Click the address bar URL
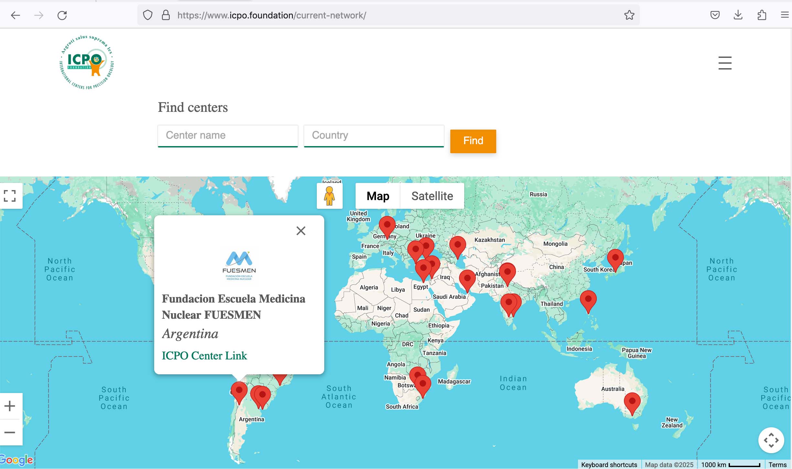 [x=272, y=15]
